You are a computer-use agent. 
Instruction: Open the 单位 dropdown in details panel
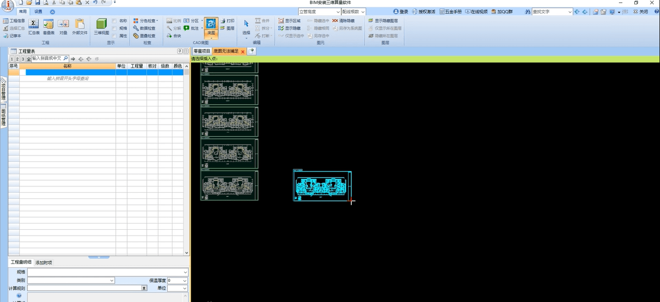(x=185, y=288)
